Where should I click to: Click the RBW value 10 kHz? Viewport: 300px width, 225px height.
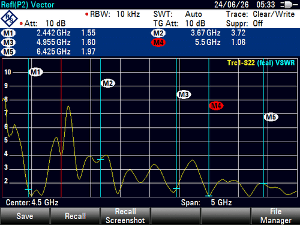(128, 14)
